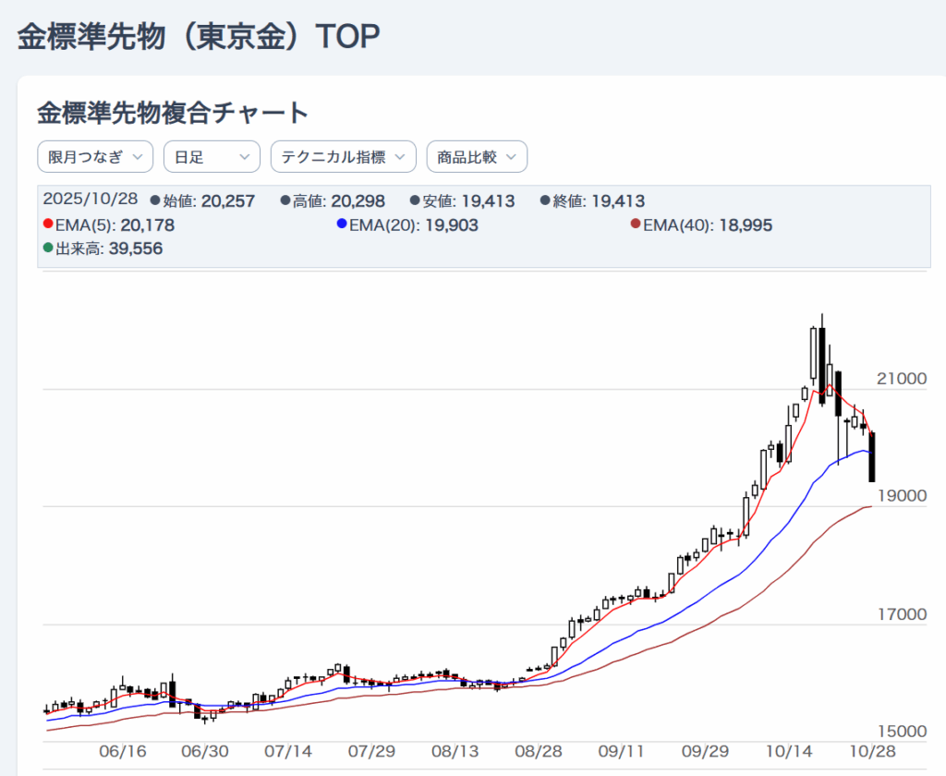
Task: Open the 限月つなぎ dropdown
Action: (x=95, y=157)
